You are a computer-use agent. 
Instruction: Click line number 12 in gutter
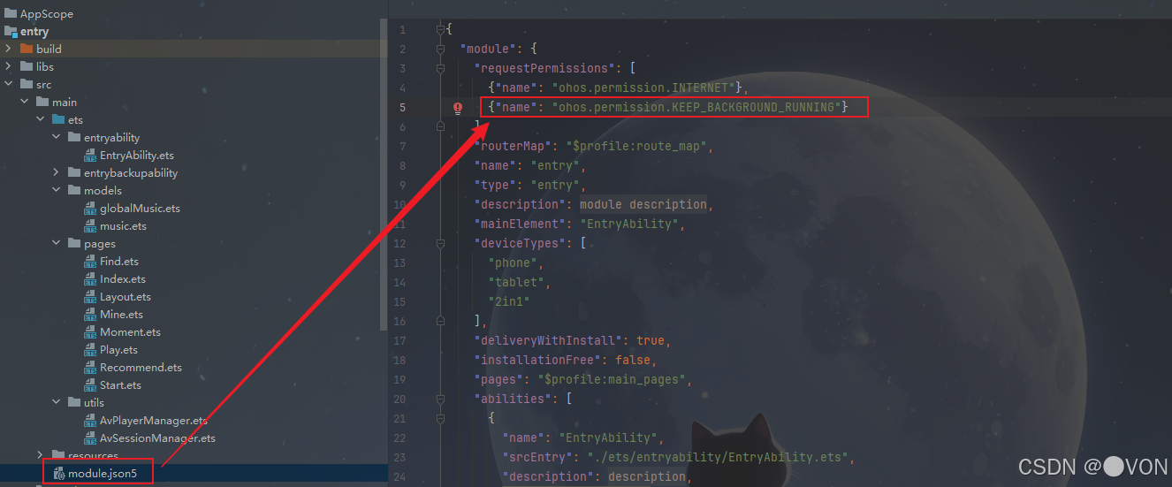[x=400, y=244]
